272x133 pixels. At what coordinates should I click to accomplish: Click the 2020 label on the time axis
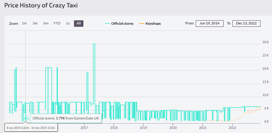[x=173, y=128]
